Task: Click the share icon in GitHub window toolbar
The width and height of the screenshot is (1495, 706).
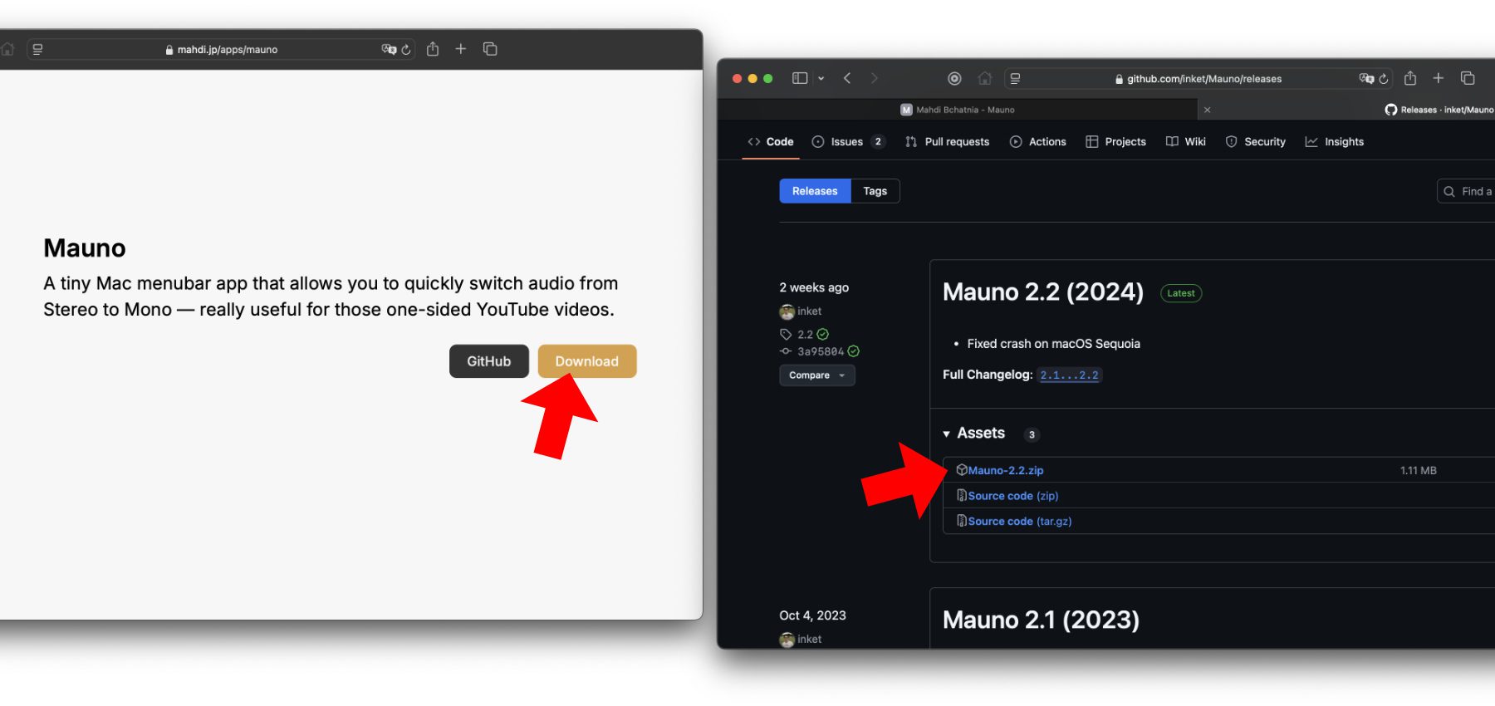Action: click(x=1410, y=78)
